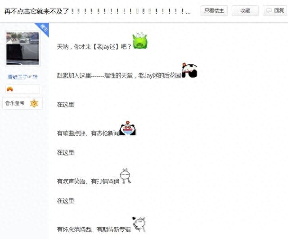The width and height of the screenshot is (288, 239).
Task: Click the dancing rabbit emoticon with heart
Action: 139,224
